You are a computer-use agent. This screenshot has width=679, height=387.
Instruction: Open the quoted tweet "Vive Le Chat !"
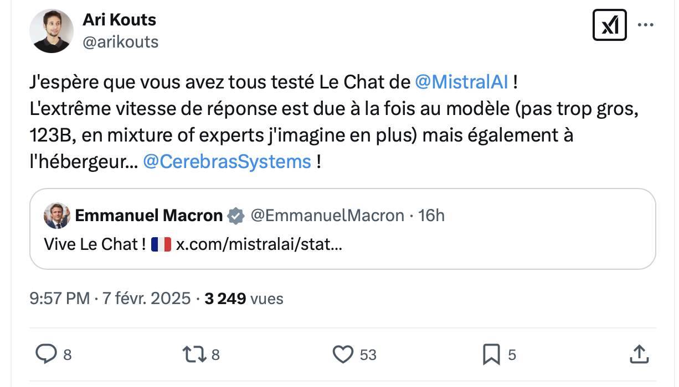tap(342, 229)
